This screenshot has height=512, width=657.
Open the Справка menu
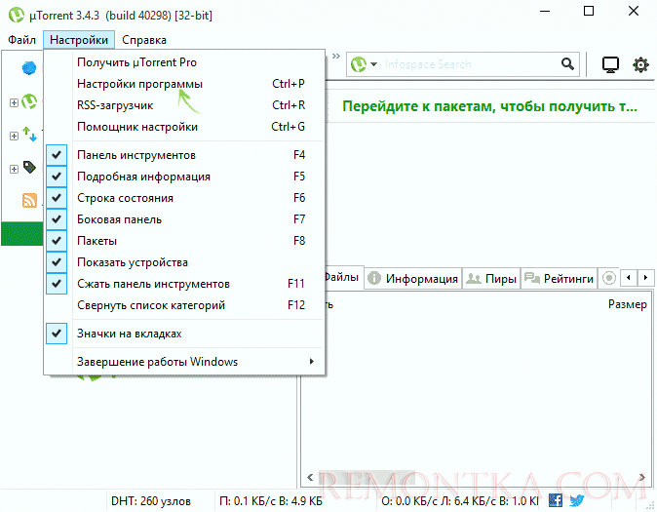pos(144,40)
